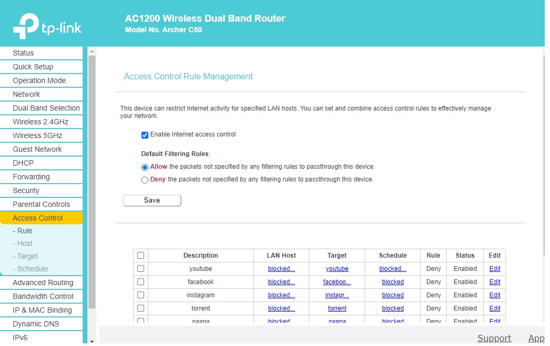Edit the instagram rule
This screenshot has height=346, width=550.
[494, 295]
